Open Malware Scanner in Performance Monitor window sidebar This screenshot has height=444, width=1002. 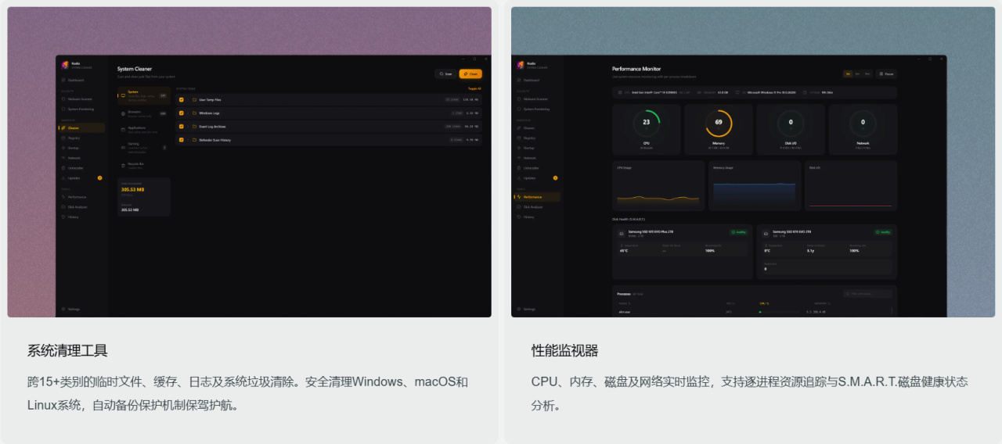[x=537, y=99]
